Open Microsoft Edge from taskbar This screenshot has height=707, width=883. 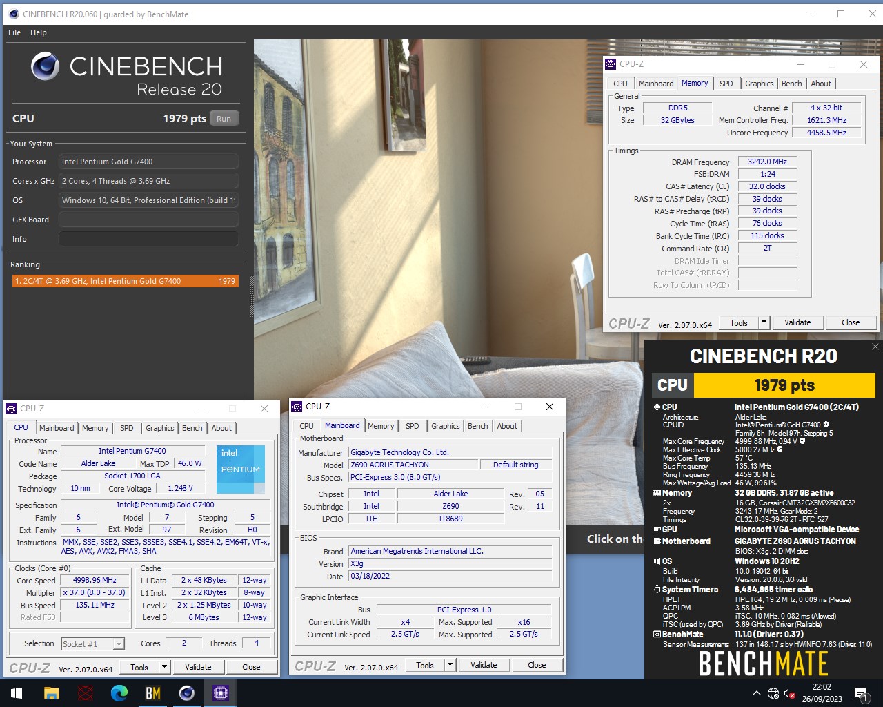pos(119,693)
